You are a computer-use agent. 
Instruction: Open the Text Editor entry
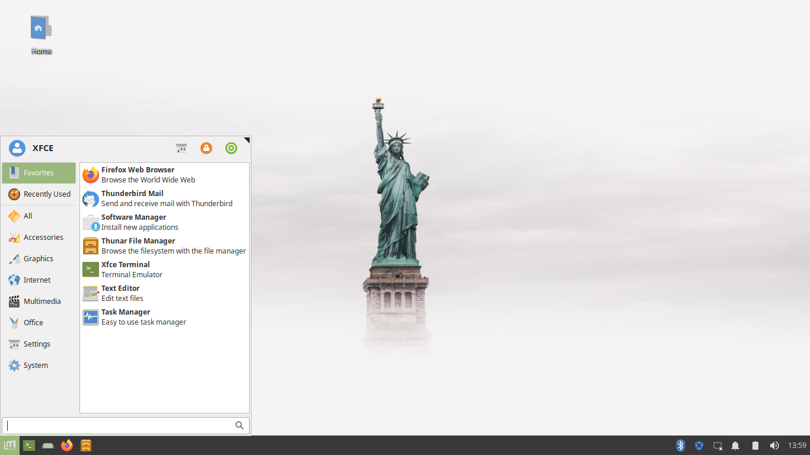pyautogui.click(x=164, y=293)
